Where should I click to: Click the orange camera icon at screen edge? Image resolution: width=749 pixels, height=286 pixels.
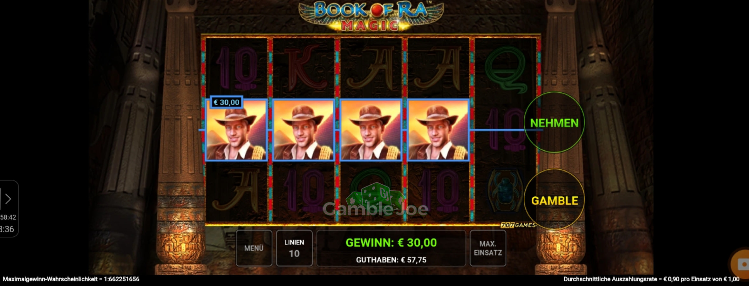click(740, 264)
